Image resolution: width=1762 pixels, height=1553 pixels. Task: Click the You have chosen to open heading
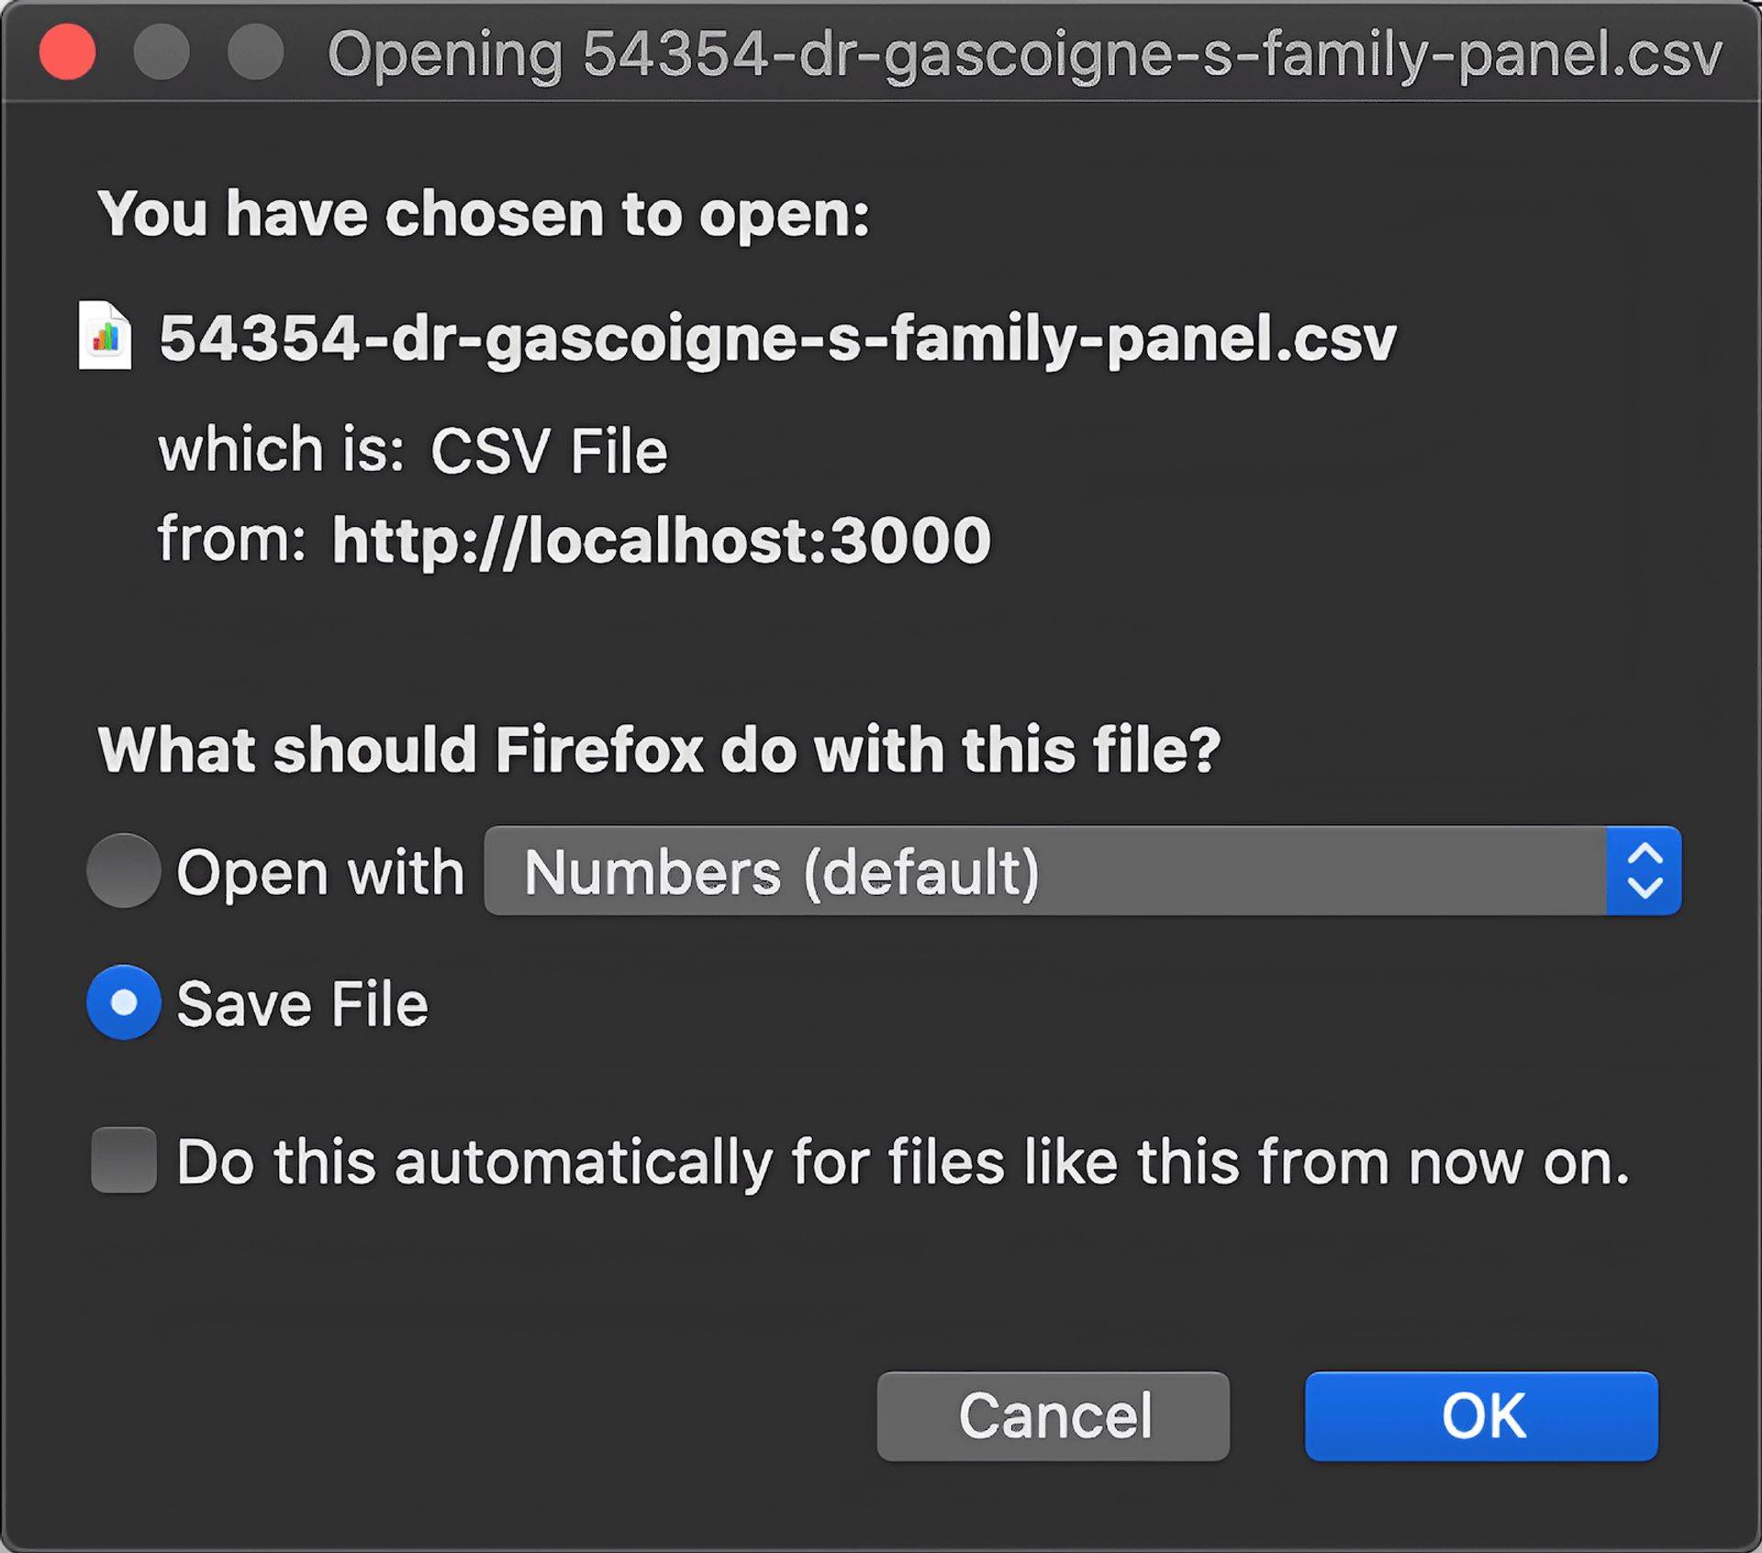pos(484,214)
